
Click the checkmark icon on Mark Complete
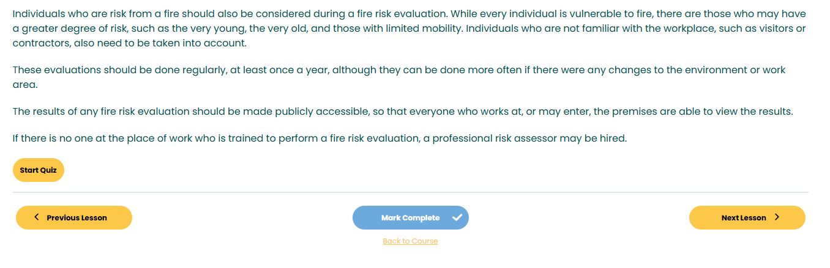pos(457,217)
